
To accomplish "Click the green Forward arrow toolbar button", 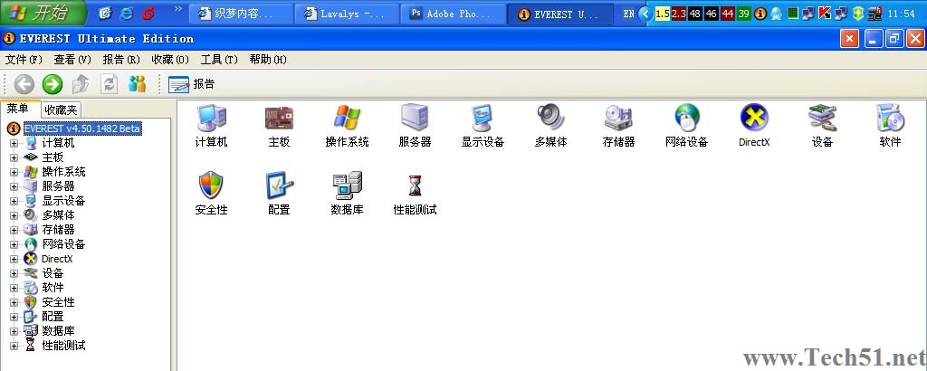I will [x=52, y=84].
